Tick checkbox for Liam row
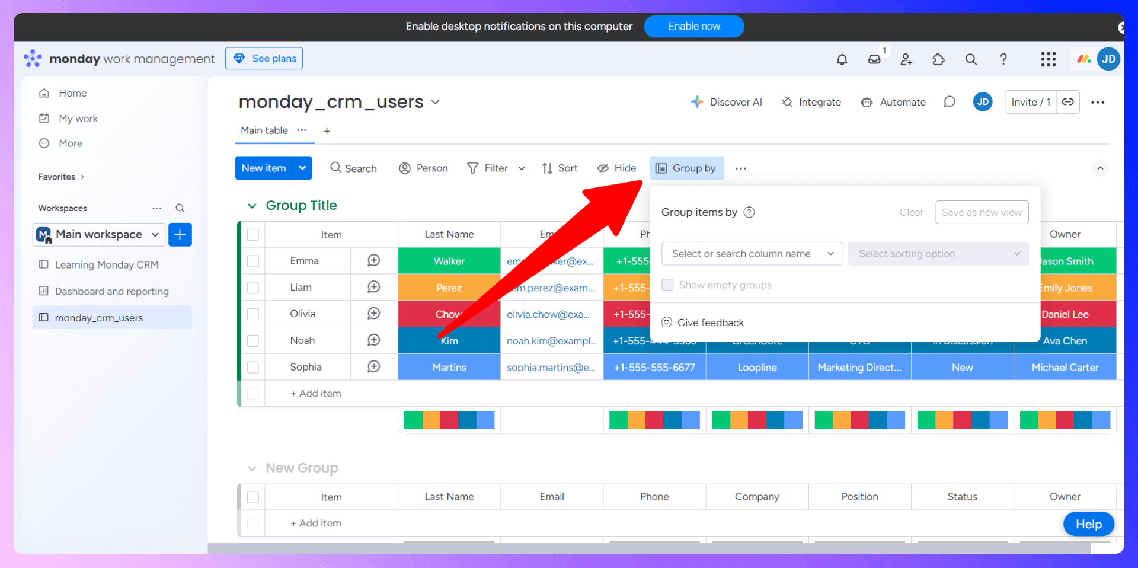 [x=253, y=288]
